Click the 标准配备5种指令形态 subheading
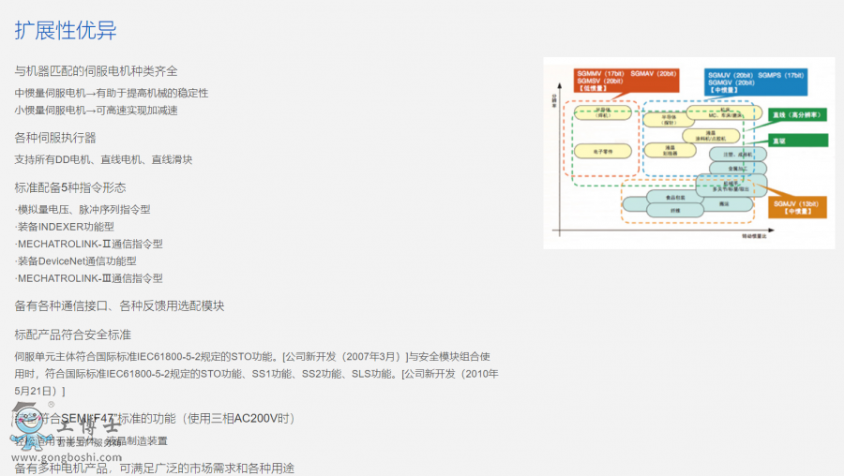Image resolution: width=844 pixels, height=476 pixels. 70,187
